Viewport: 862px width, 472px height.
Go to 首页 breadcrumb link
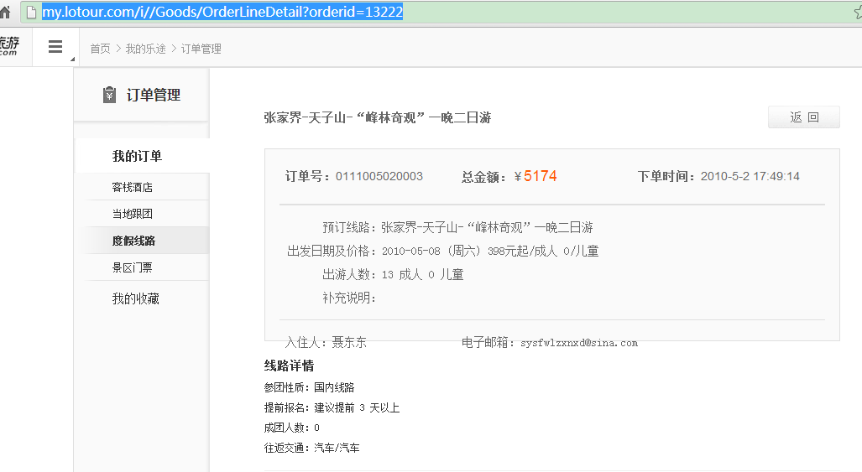coord(100,49)
